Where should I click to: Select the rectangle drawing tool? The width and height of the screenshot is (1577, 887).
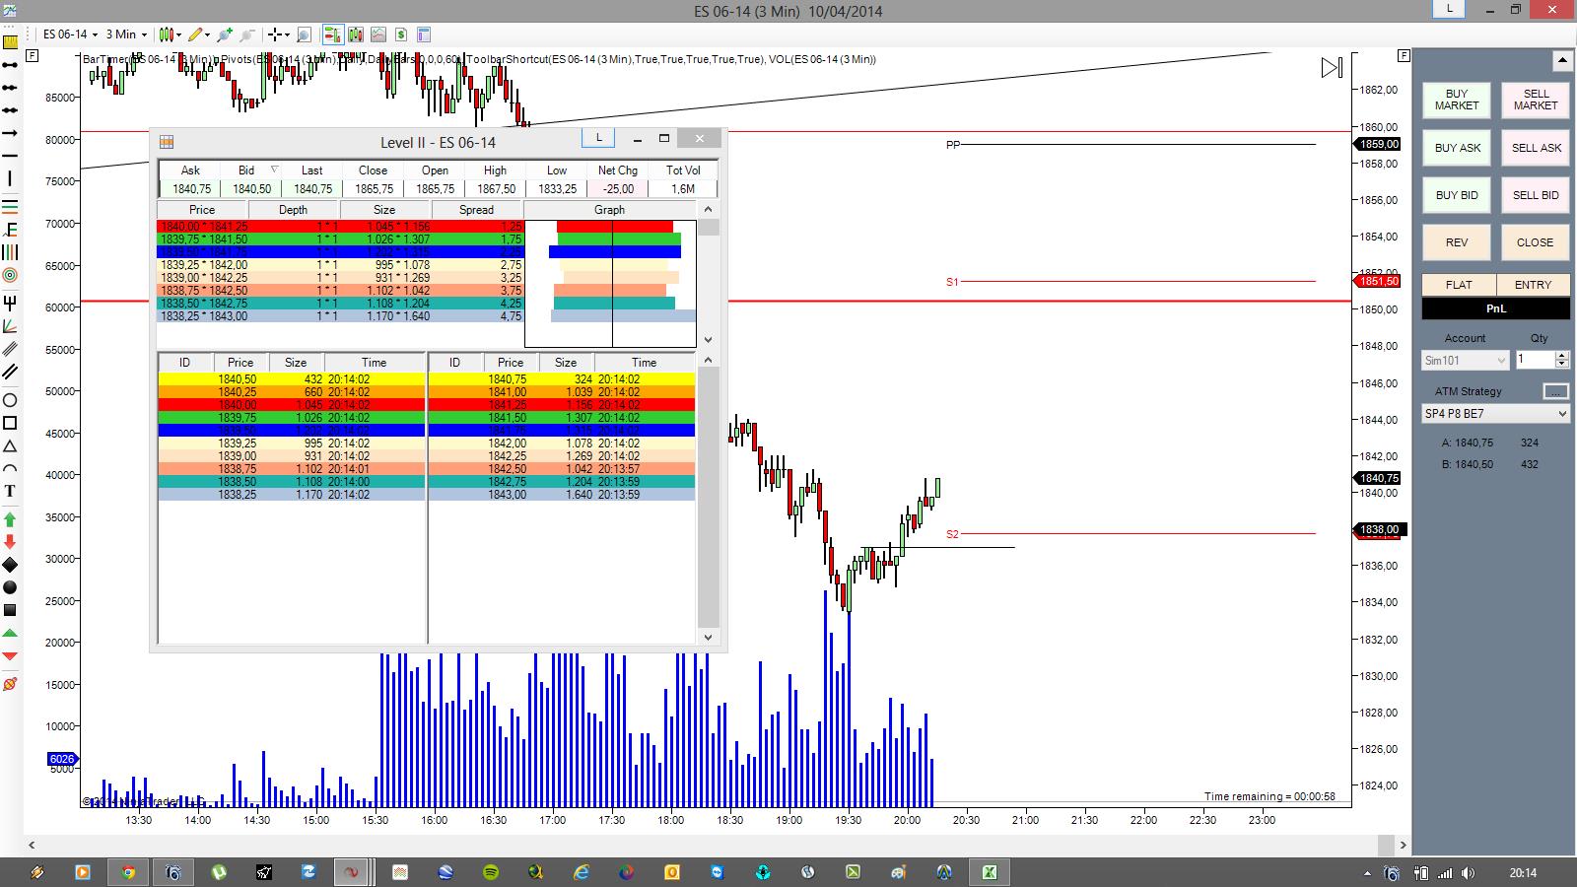(x=10, y=423)
